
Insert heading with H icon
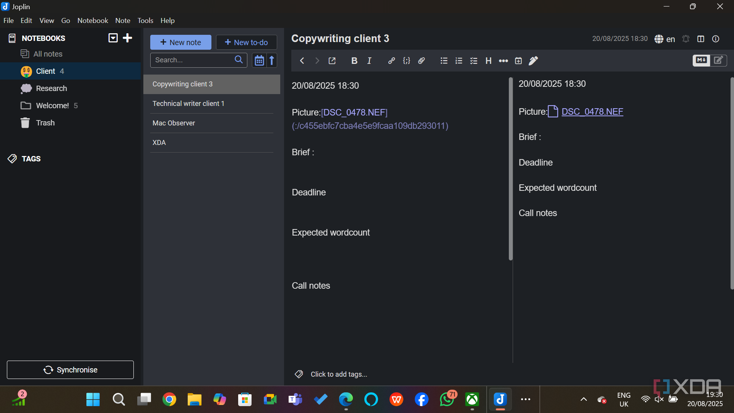click(488, 61)
